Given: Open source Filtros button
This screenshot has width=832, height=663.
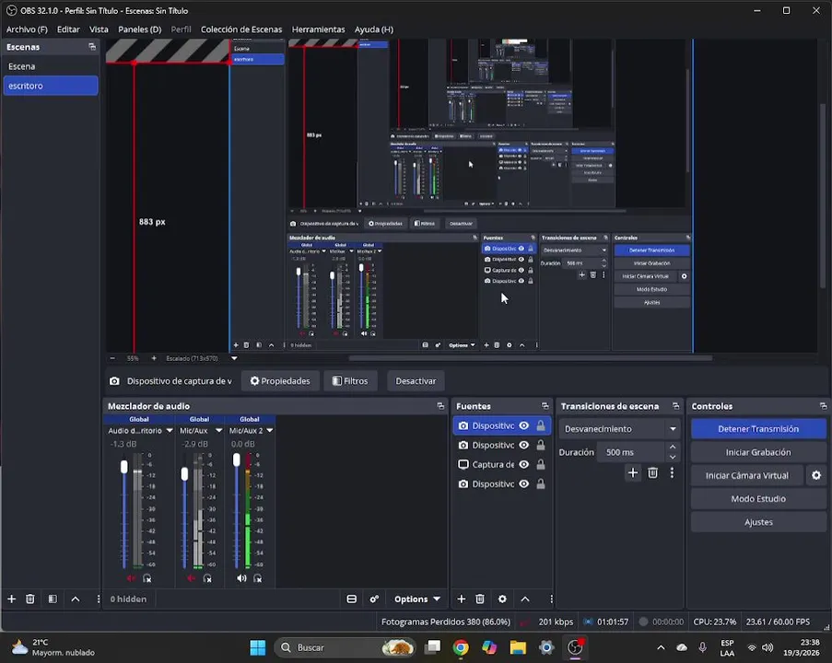Looking at the screenshot, I should [350, 381].
